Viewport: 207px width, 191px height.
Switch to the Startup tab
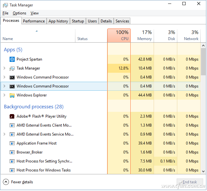tap(78, 21)
